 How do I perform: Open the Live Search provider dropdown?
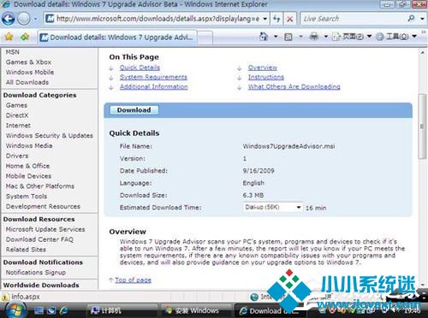(423, 19)
